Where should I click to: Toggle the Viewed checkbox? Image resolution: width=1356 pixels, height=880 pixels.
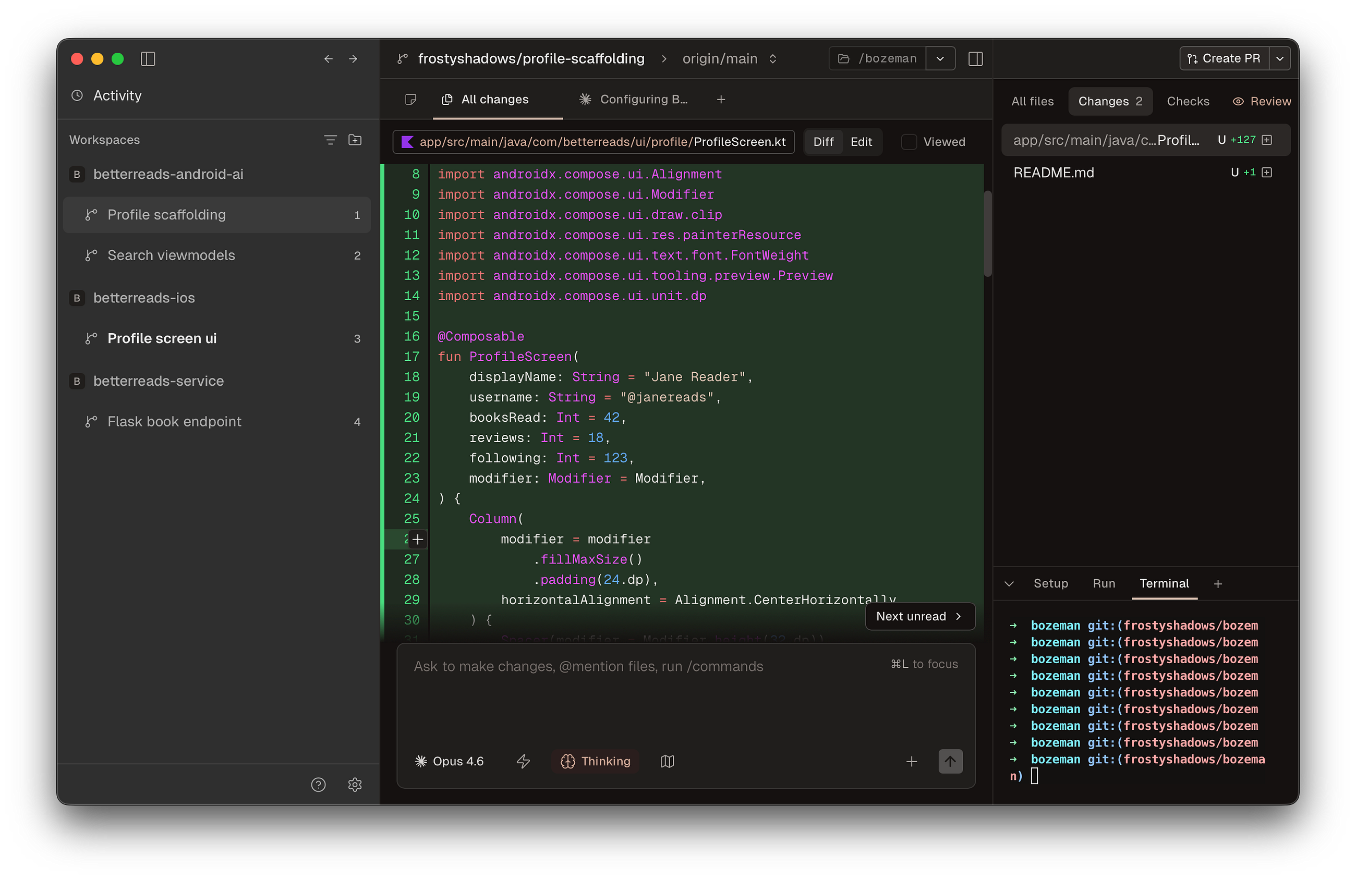[909, 142]
